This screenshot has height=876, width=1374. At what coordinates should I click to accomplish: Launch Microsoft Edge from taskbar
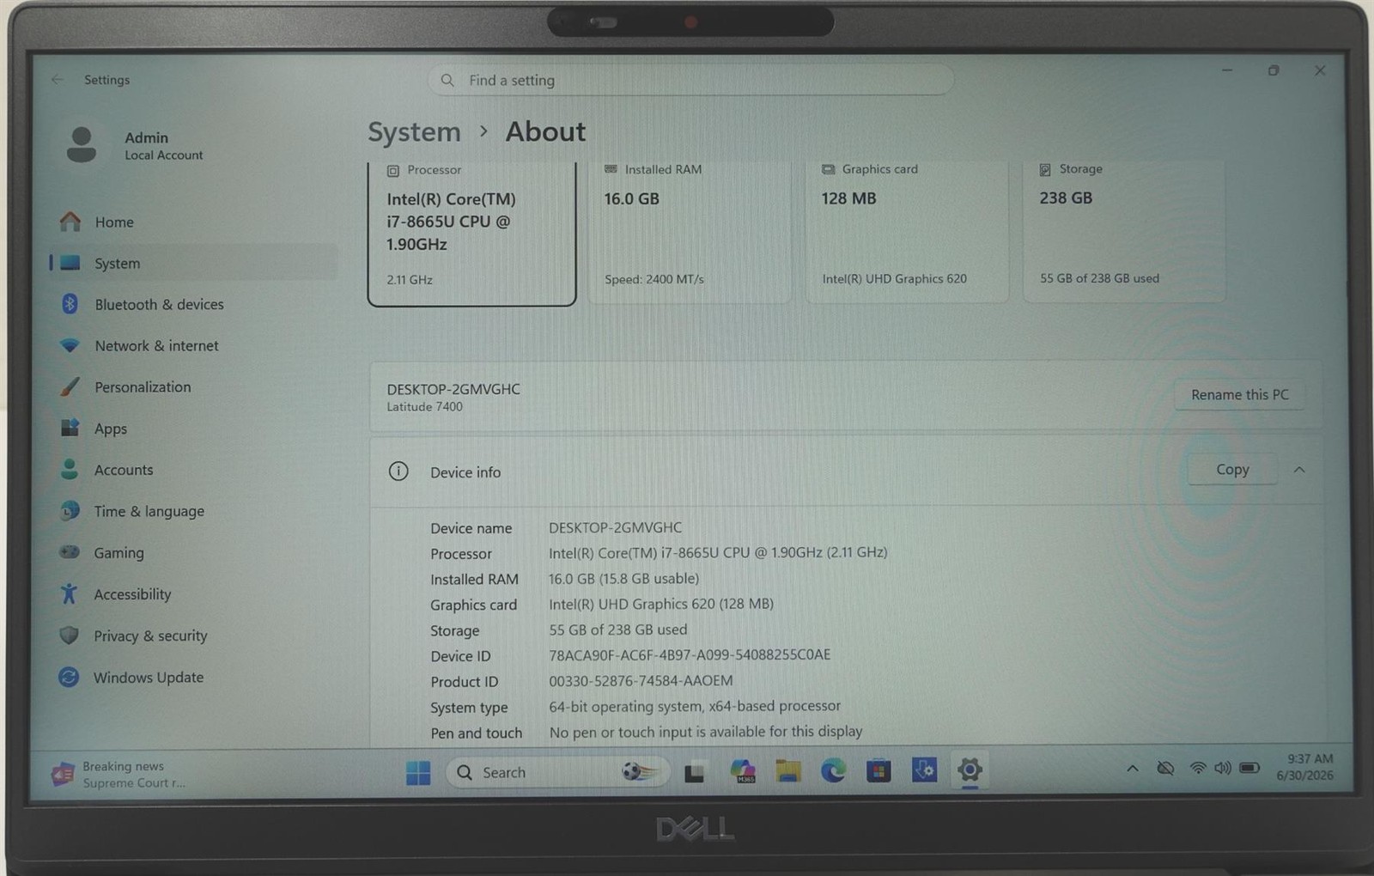[x=833, y=771]
